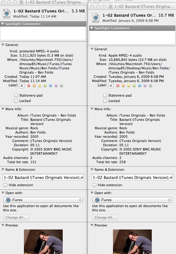The image size is (176, 254).
Task: Collapse Name & Extension in left window
Action: click(x=3, y=170)
